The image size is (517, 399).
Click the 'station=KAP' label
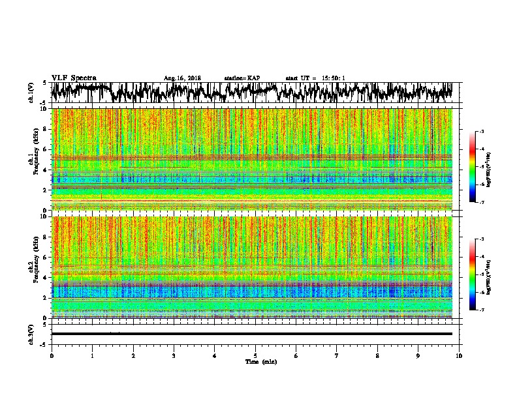[x=242, y=78]
